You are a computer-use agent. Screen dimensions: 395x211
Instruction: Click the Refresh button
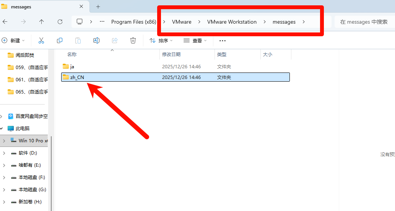coord(60,22)
